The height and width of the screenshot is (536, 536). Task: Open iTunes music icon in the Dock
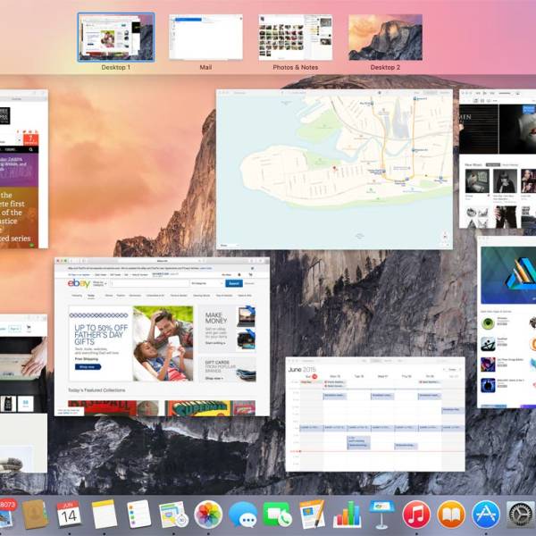click(416, 515)
